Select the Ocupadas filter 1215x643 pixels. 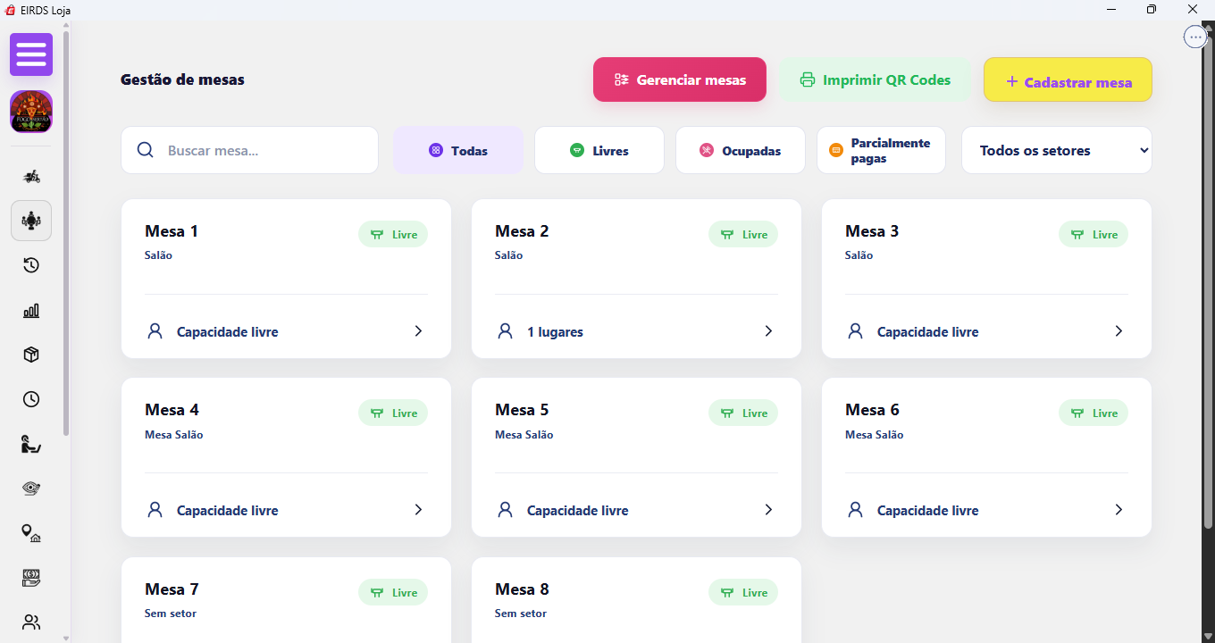pos(741,150)
